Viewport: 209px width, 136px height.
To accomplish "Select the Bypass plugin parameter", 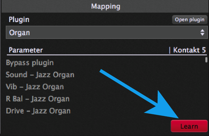I will 30,63.
